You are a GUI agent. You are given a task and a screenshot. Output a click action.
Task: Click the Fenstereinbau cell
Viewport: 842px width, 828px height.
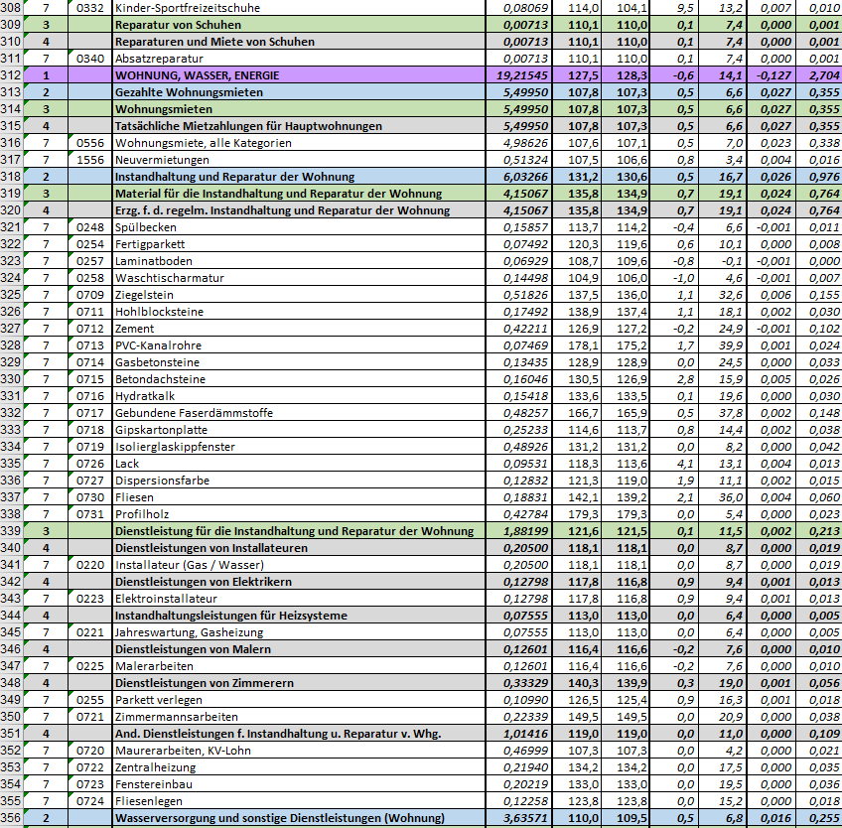pos(298,784)
